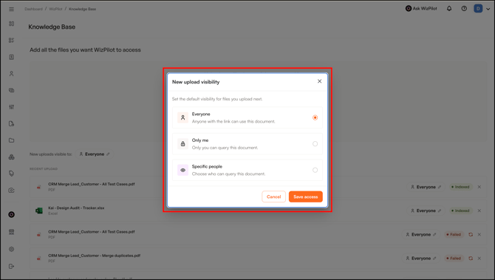Select the Everyone radio button
Viewport: 495px width, 280px height.
coord(315,117)
